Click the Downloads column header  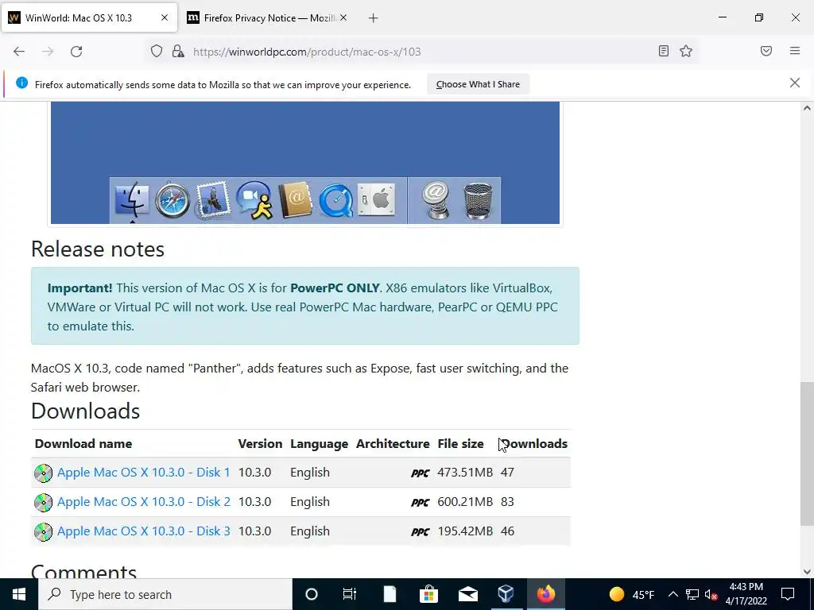(x=534, y=444)
